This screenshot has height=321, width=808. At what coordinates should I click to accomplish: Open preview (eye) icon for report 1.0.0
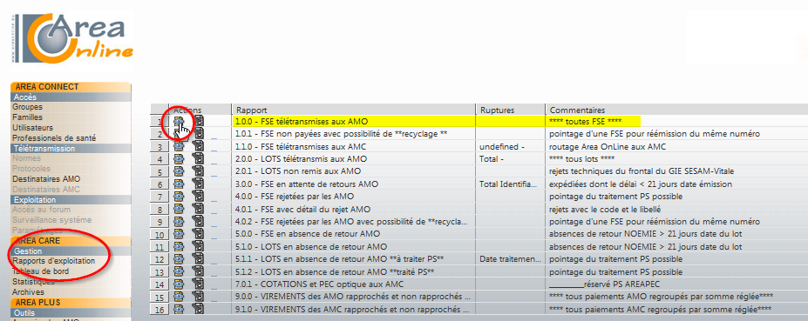(x=179, y=121)
